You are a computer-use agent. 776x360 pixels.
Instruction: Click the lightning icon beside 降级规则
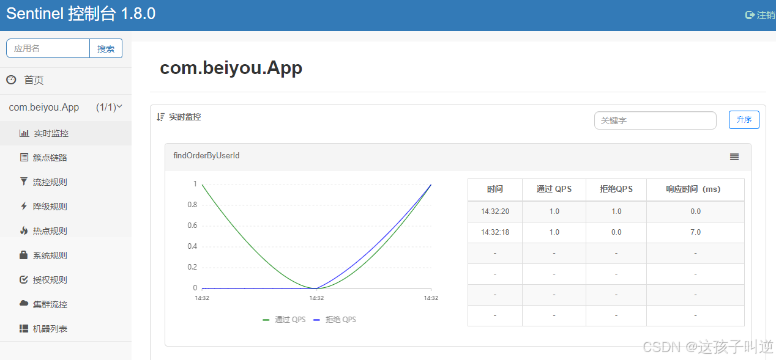(x=24, y=207)
